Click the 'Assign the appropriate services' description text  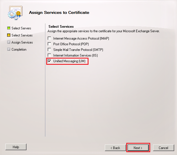coord(103,31)
